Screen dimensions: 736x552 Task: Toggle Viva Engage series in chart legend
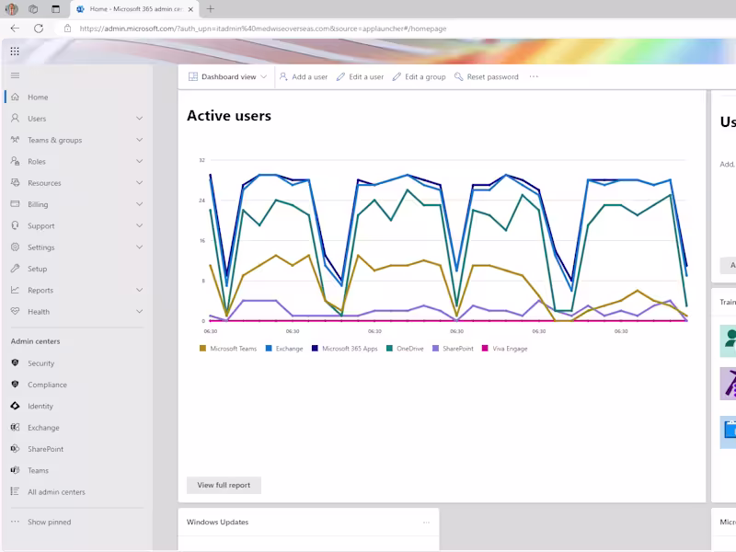pyautogui.click(x=504, y=349)
